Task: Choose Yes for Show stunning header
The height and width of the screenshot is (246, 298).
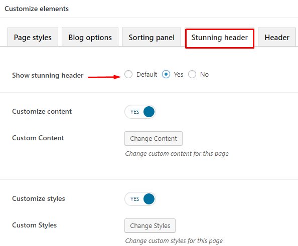Action: pyautogui.click(x=166, y=74)
